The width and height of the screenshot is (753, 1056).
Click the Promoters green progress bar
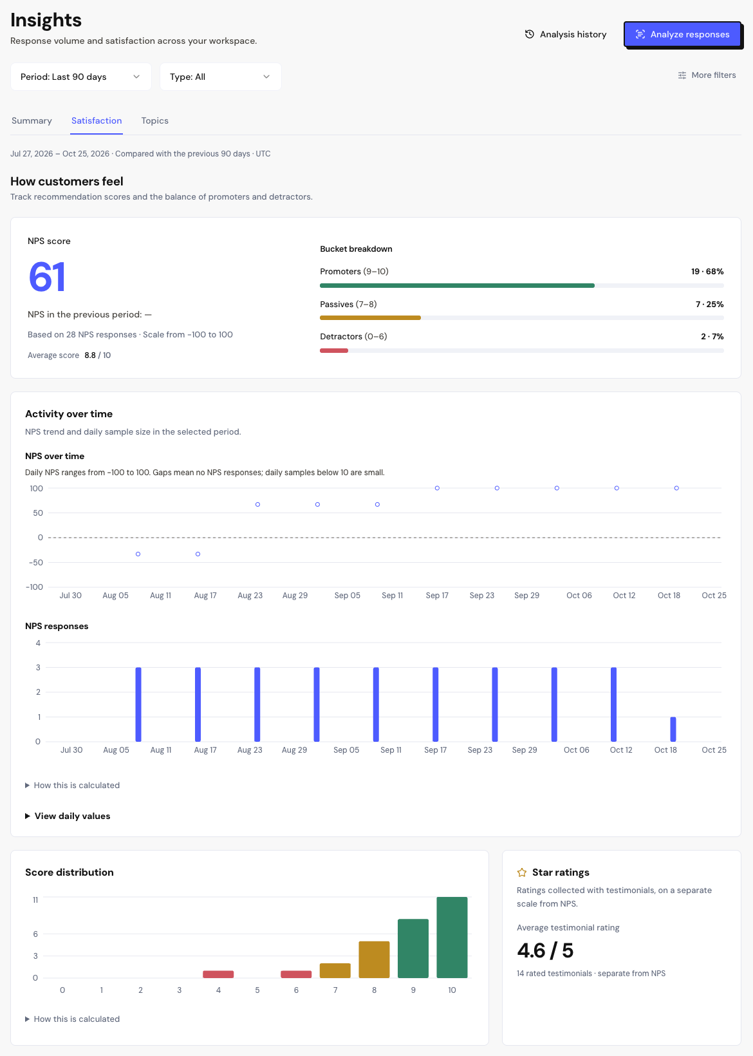click(457, 285)
